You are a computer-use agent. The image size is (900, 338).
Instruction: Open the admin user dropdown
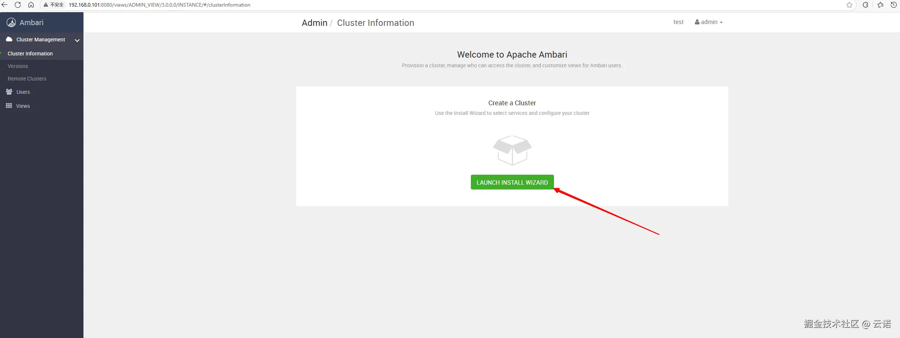(709, 22)
